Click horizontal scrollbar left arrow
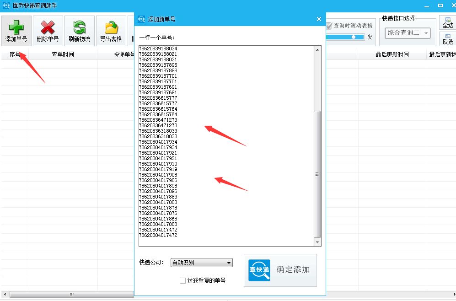This screenshot has width=456, height=301. pyautogui.click(x=5, y=294)
